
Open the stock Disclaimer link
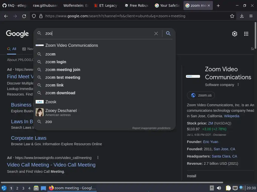[220, 135]
